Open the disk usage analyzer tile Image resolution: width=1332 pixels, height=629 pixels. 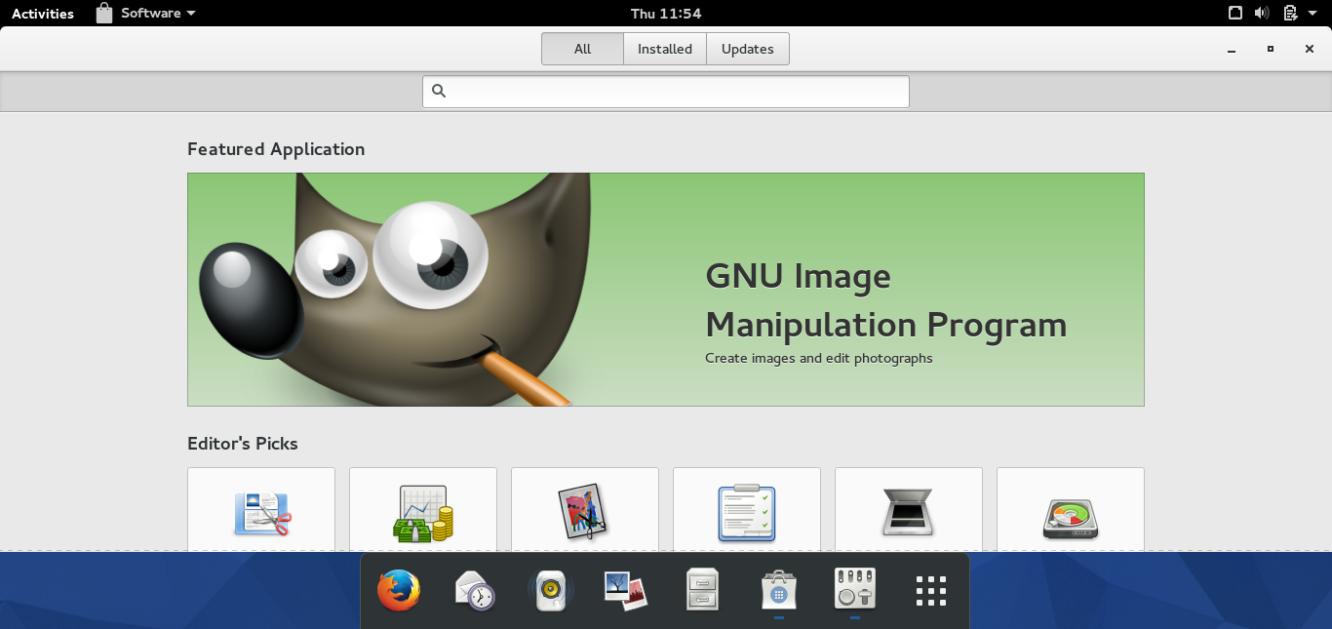(x=1071, y=509)
